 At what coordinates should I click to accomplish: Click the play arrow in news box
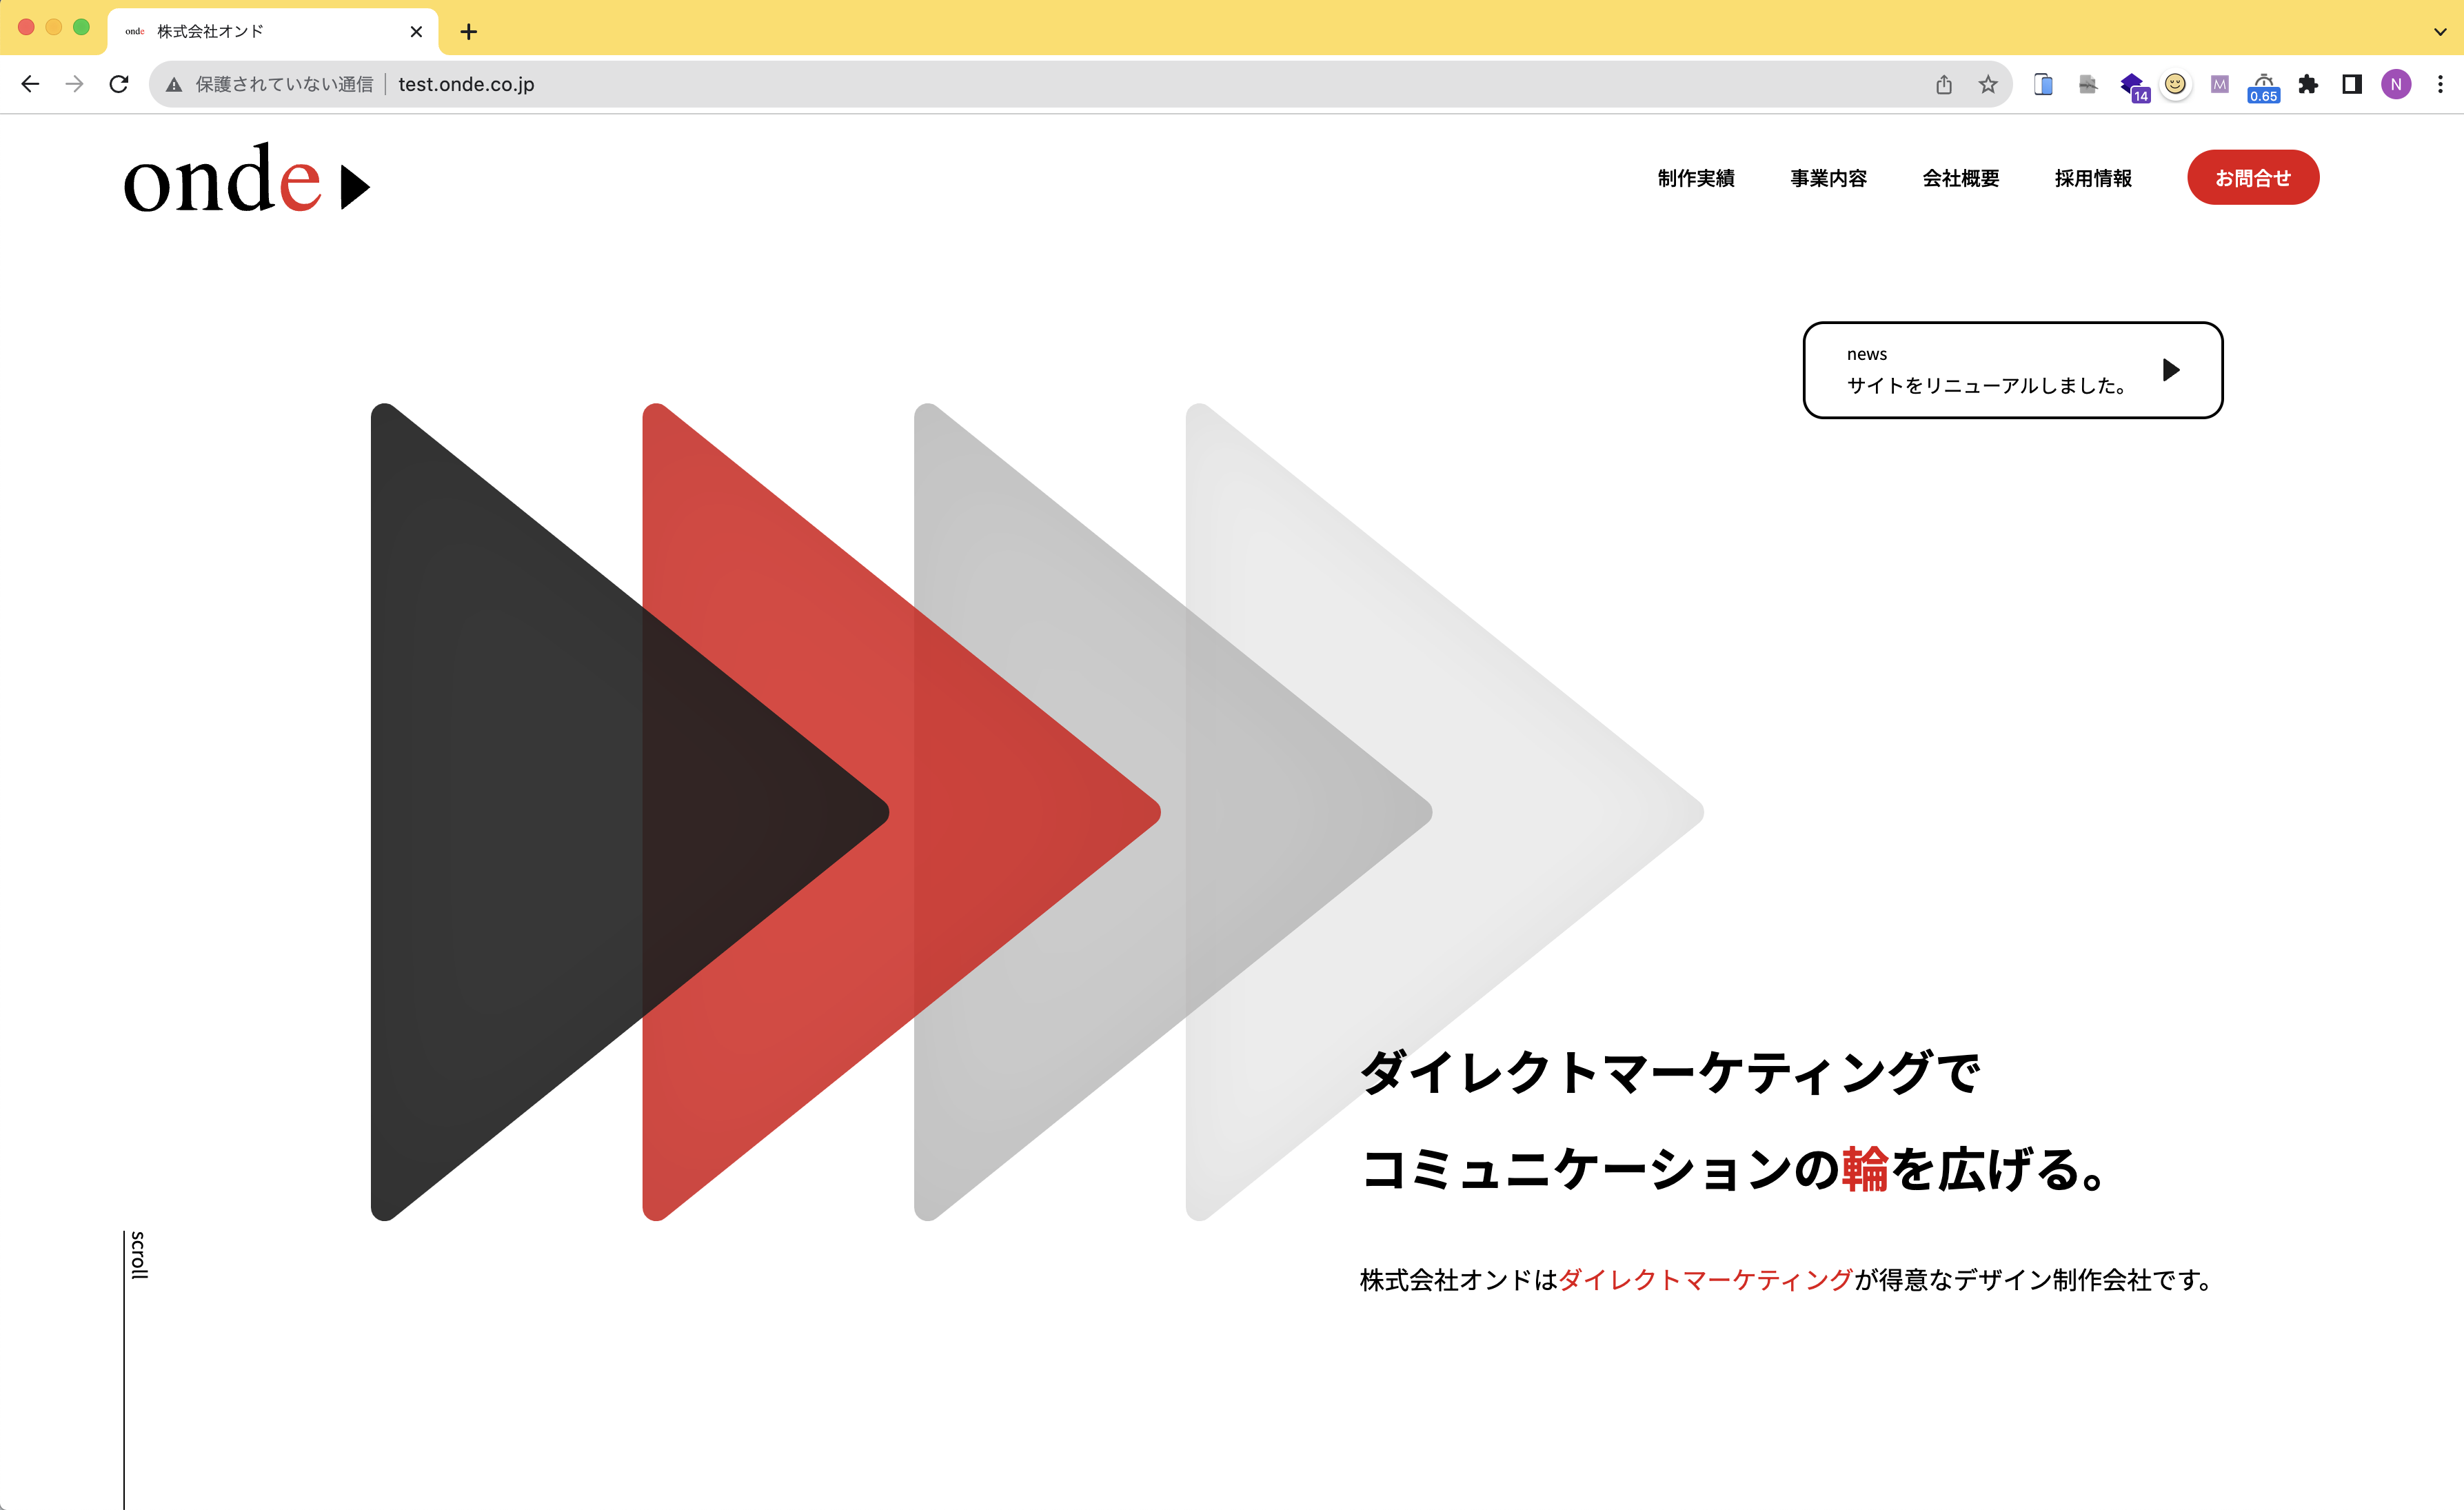2171,370
